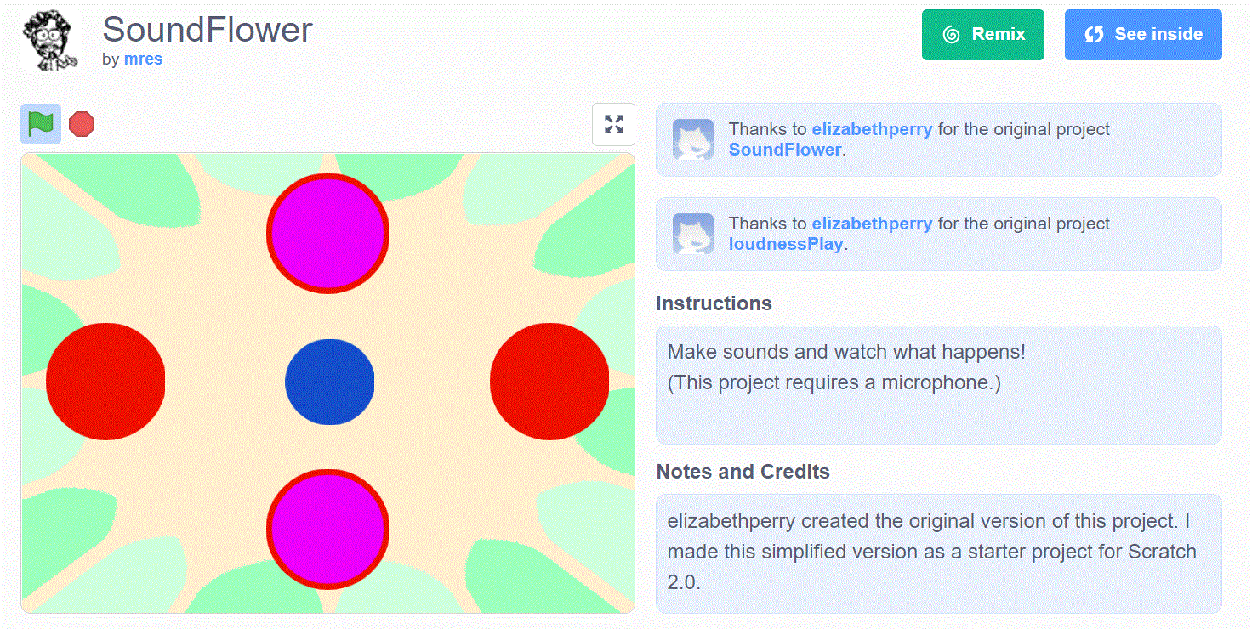Click the right red circle on stage

549,382
